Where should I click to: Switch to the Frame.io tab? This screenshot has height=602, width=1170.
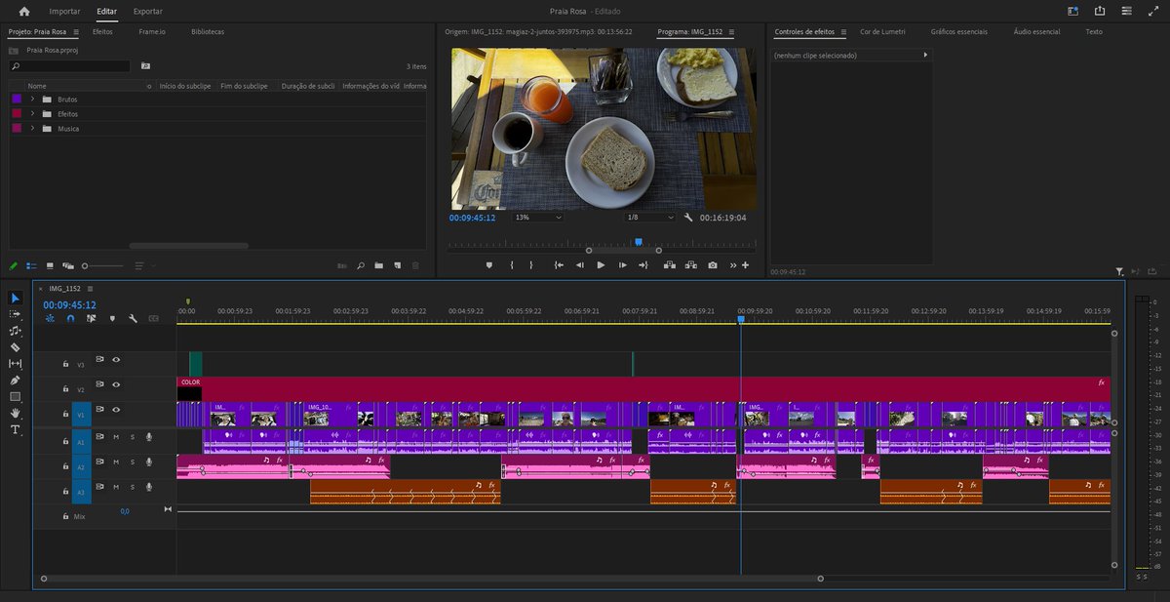(x=152, y=31)
